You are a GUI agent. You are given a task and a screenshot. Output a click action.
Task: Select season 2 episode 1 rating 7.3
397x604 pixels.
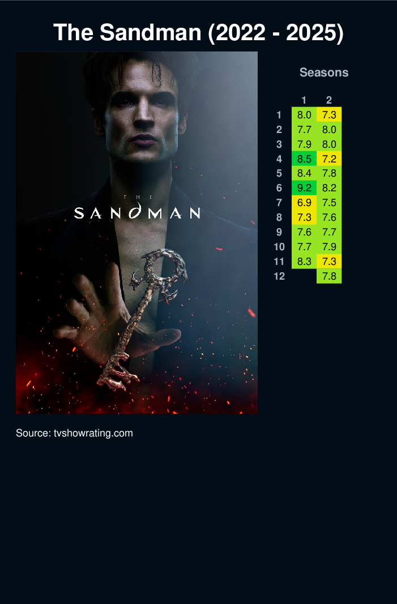point(329,115)
